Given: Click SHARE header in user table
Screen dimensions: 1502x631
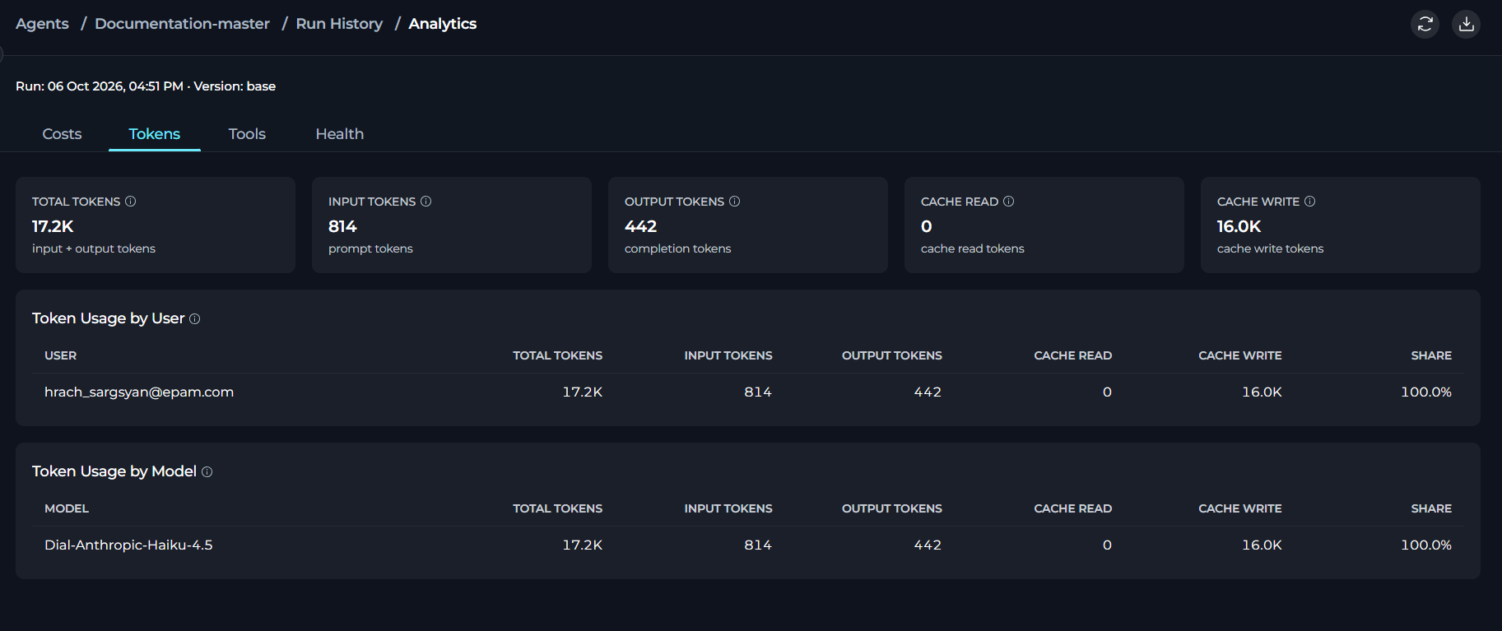Looking at the screenshot, I should (1431, 355).
